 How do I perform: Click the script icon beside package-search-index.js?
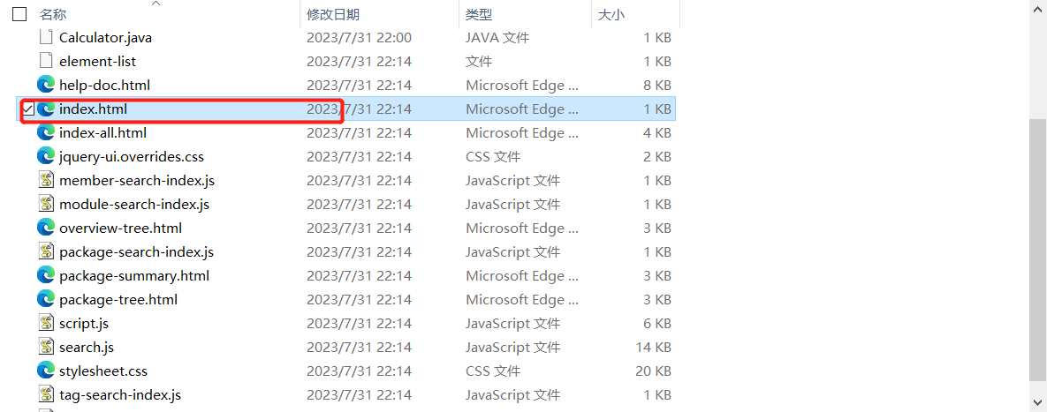(x=45, y=252)
